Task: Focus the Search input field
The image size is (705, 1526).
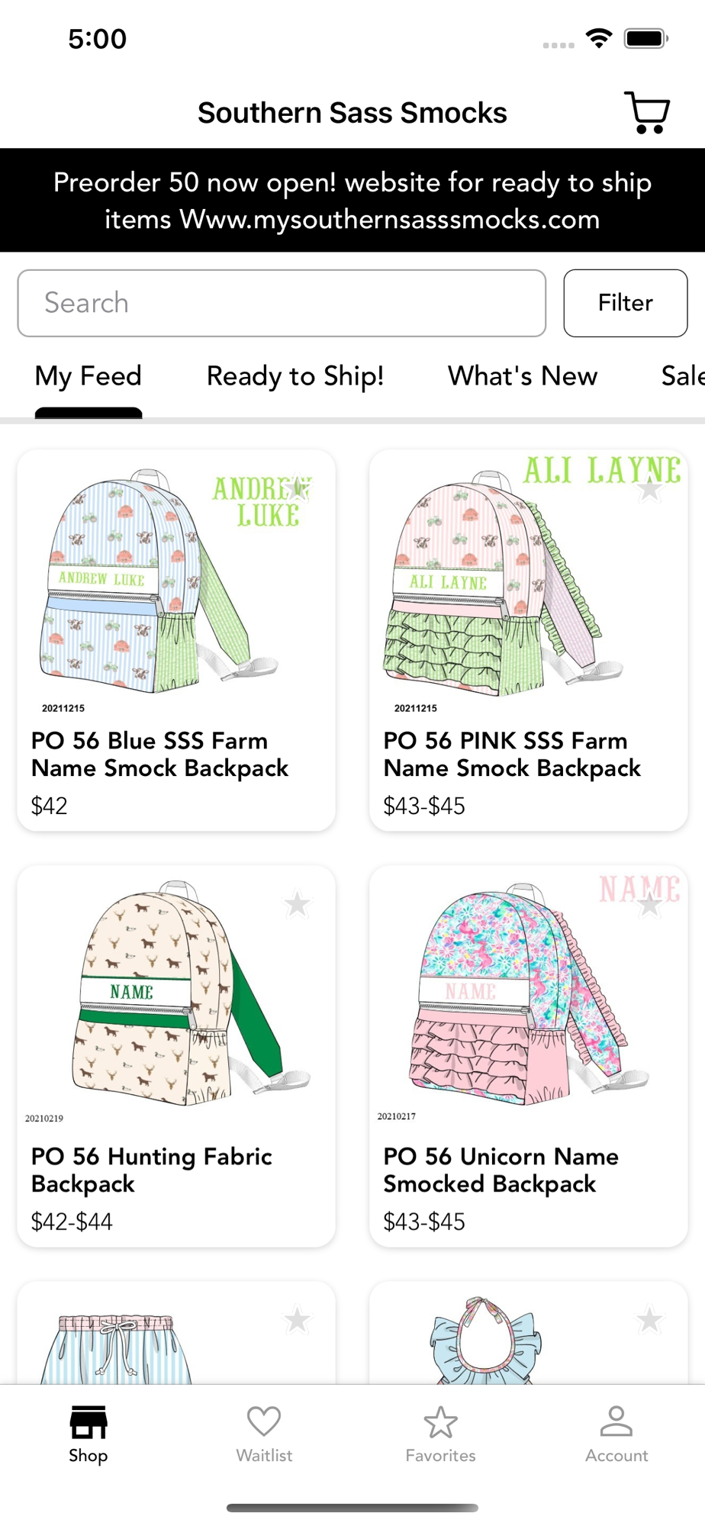Action: [282, 303]
